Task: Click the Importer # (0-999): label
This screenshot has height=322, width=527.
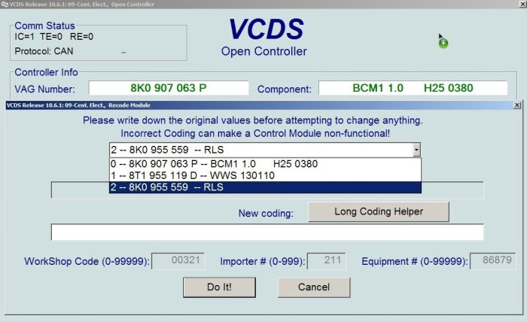Action: tap(263, 261)
